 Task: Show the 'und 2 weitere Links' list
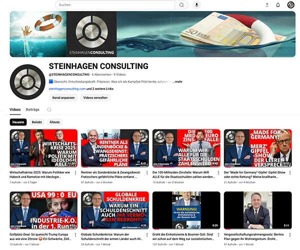point(100,89)
